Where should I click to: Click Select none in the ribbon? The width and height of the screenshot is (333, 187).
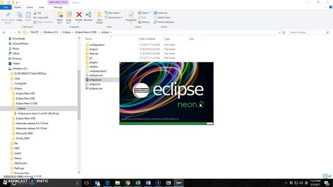coord(162,17)
